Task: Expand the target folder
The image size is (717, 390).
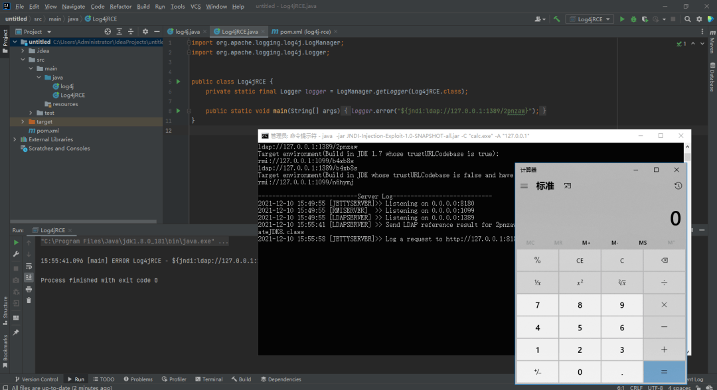Action: pos(23,122)
